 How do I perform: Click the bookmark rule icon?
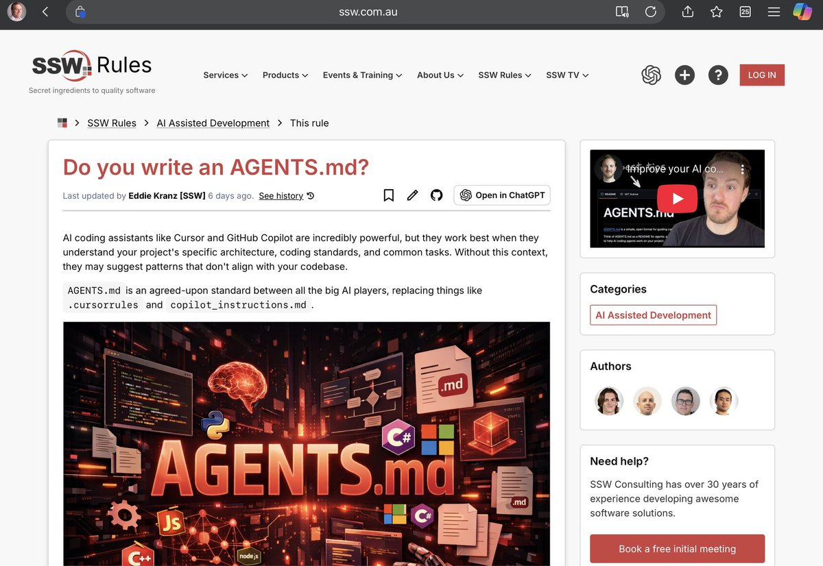point(389,195)
